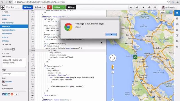This screenshot has height=101, width=180.
Task: Open preview in external window icon
Action: pos(155,7)
